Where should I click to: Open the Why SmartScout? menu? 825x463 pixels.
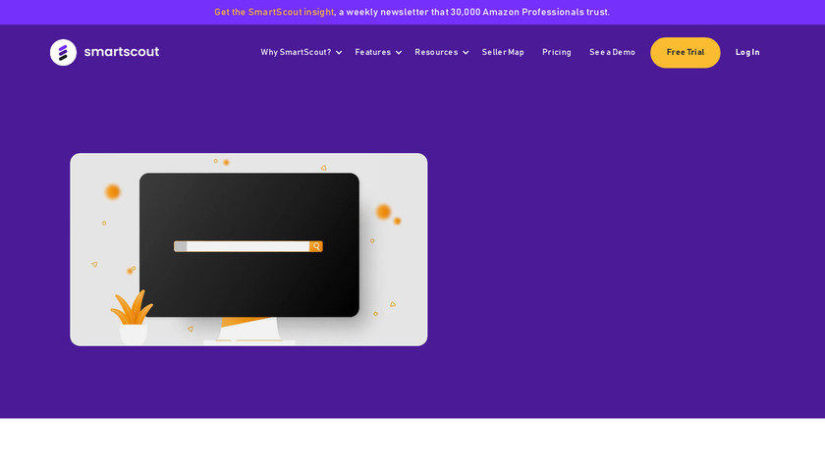pyautogui.click(x=296, y=52)
